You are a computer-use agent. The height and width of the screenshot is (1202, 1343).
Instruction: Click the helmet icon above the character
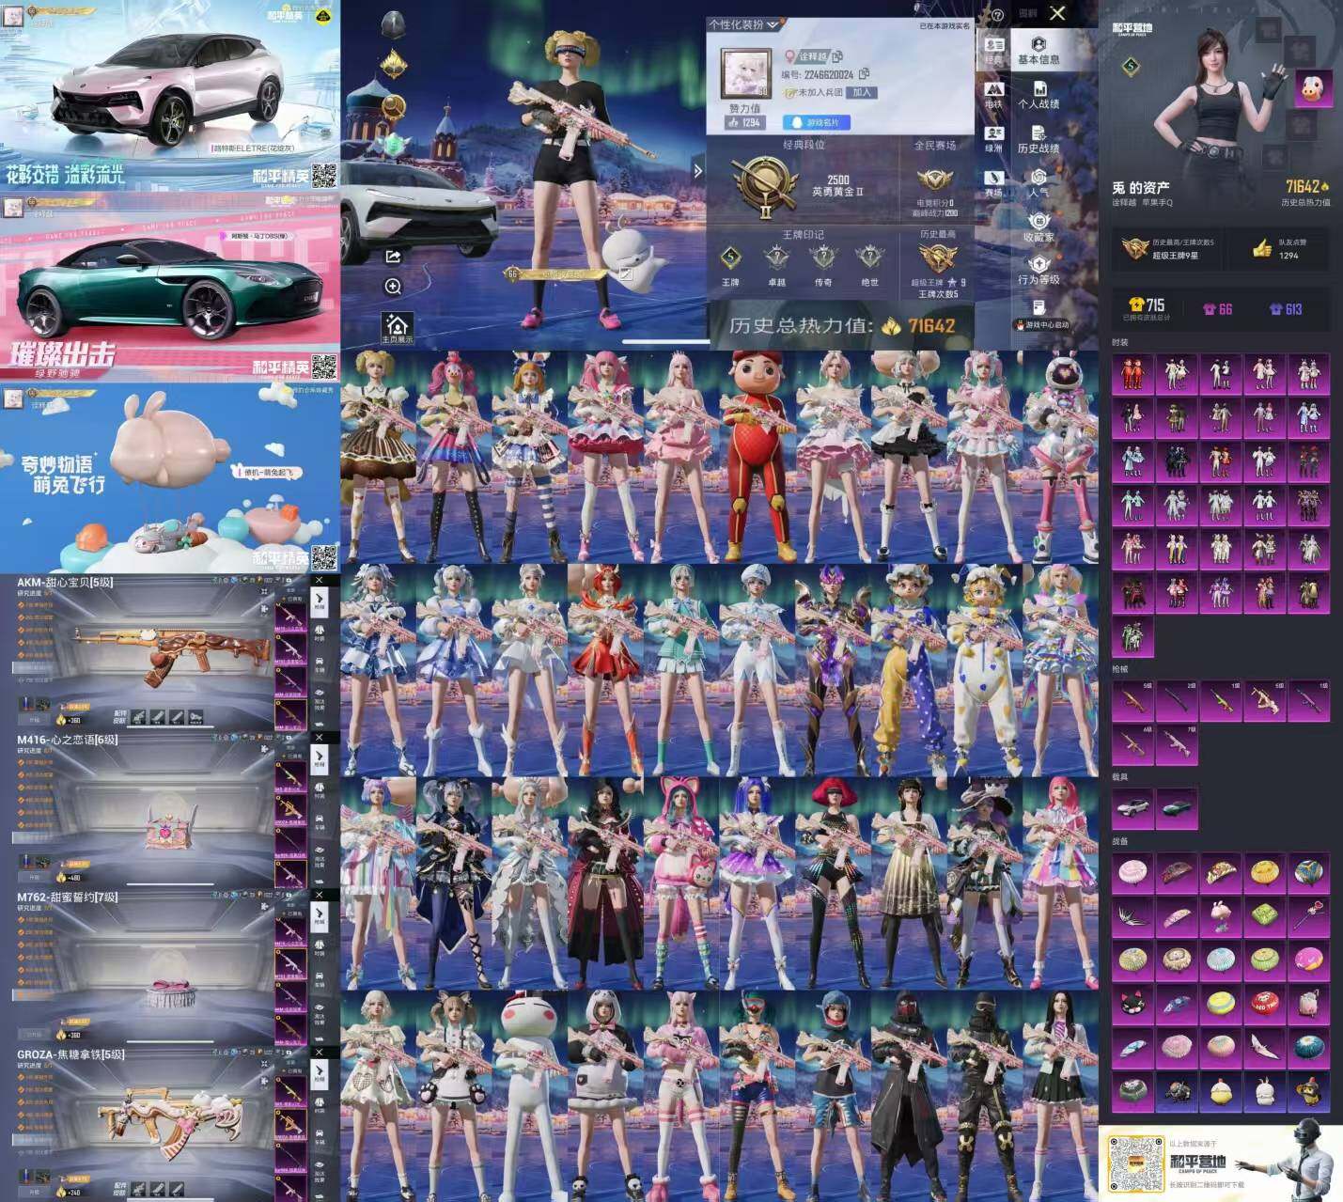(393, 26)
